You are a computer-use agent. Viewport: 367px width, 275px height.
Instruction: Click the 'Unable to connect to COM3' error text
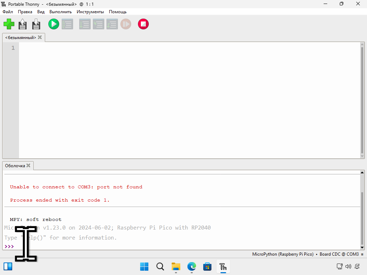tap(76, 187)
